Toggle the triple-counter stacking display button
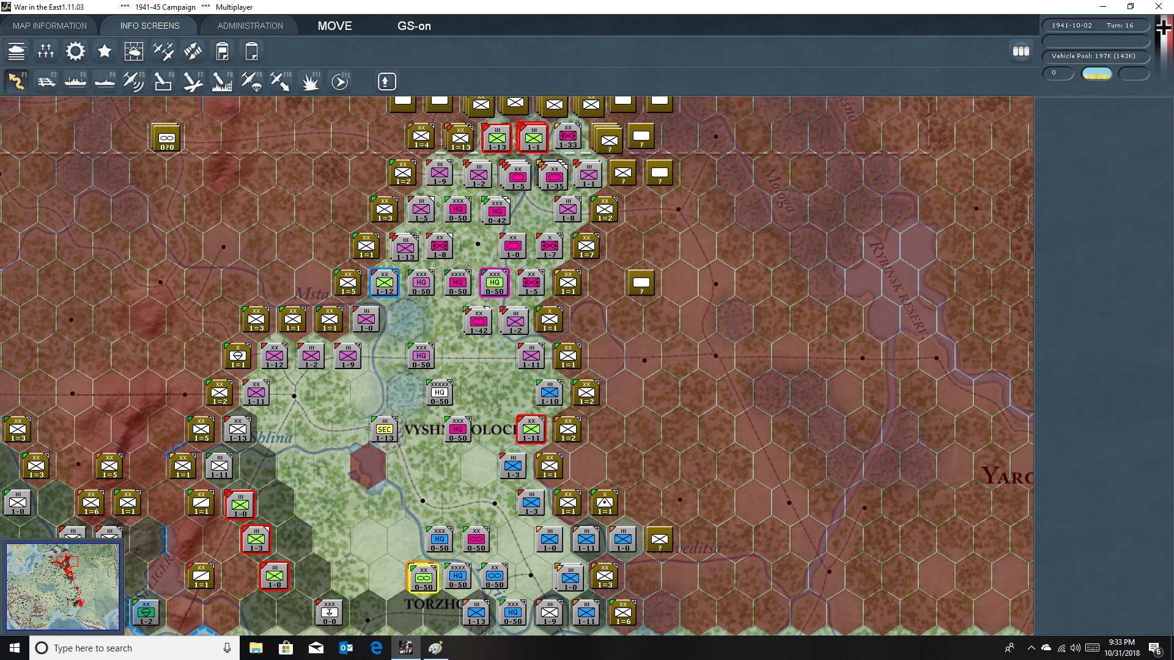The height and width of the screenshot is (660, 1174). pos(1021,51)
